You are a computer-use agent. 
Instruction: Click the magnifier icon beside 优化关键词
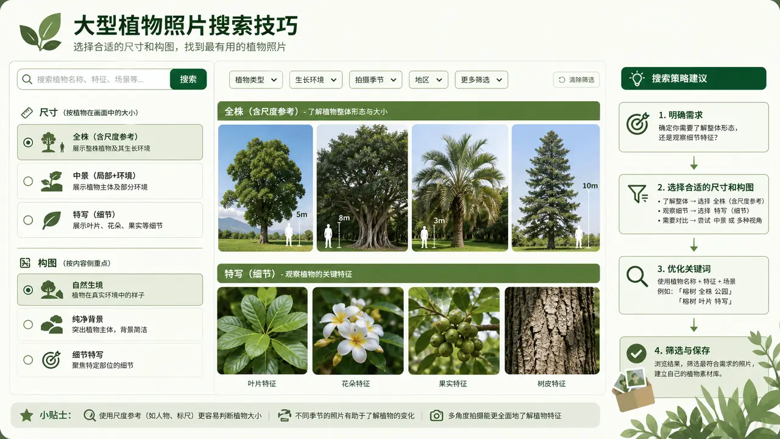(x=637, y=276)
